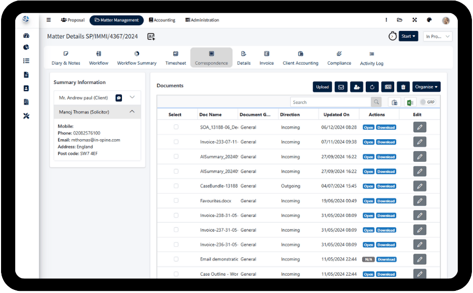473x293 pixels.
Task: Select checkbox for CaseBundle-13188 document
Action: 176,186
